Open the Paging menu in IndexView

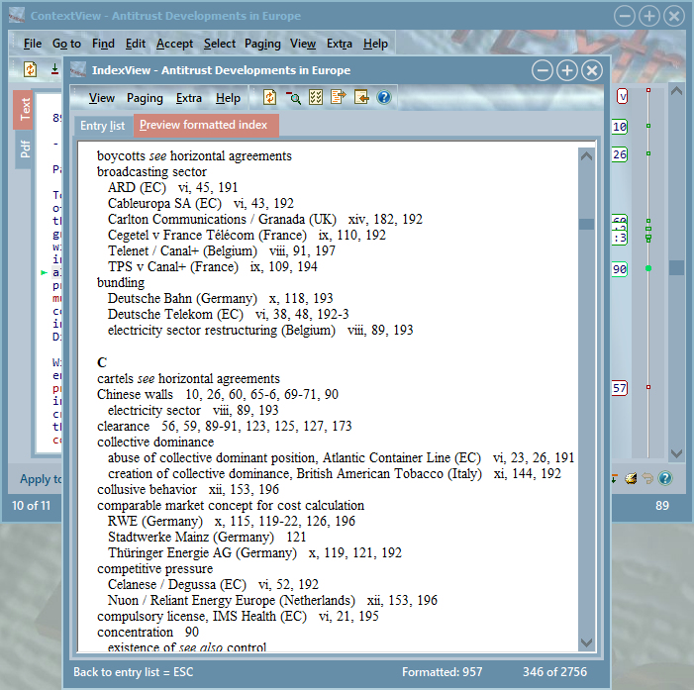(145, 98)
